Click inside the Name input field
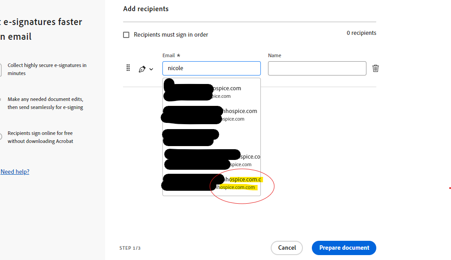Viewport: 451px width, 260px height. 317,68
